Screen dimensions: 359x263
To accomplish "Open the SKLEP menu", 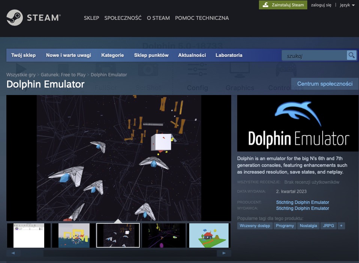I will [x=91, y=18].
